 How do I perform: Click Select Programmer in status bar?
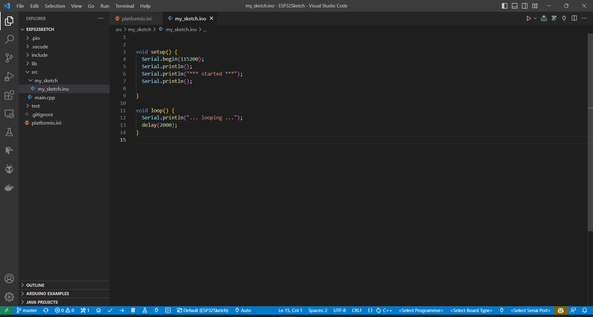[x=421, y=310]
